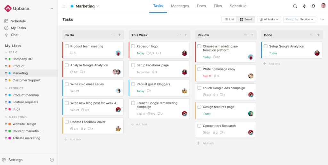Switch to List view

point(229,19)
